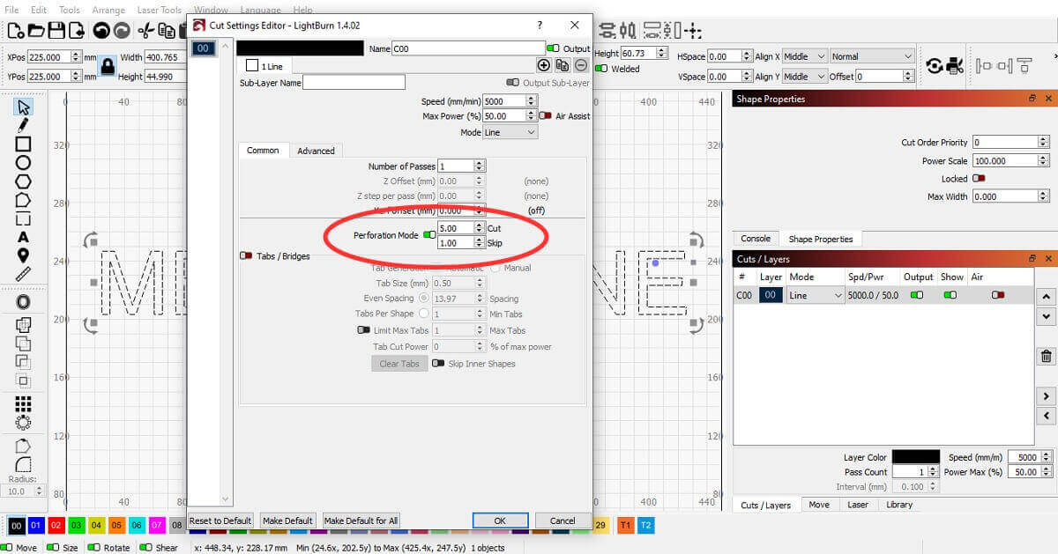
Task: Click the Import file icon
Action: point(77,31)
